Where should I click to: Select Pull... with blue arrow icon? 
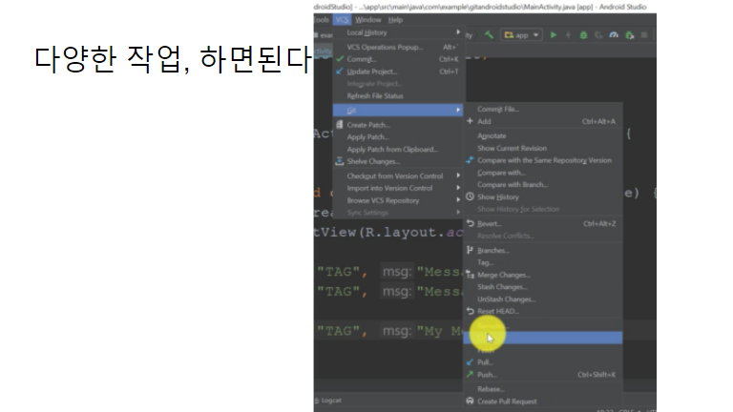click(x=543, y=362)
